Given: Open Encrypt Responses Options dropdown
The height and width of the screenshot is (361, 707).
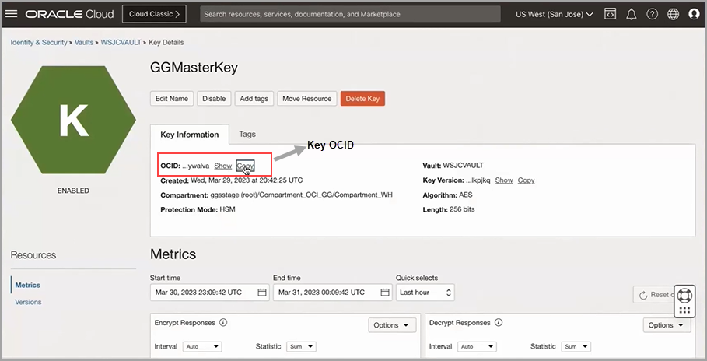Looking at the screenshot, I should (x=392, y=325).
